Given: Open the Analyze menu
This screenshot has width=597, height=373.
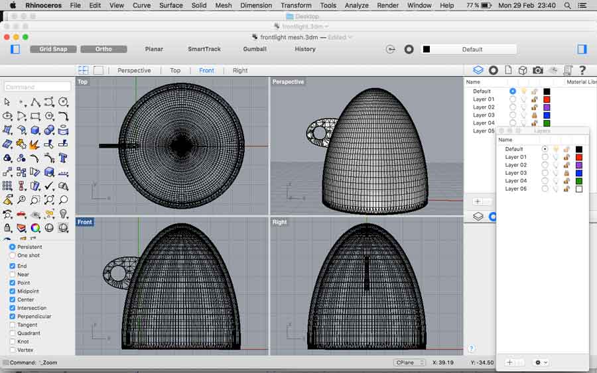Looking at the screenshot, I should (x=357, y=5).
